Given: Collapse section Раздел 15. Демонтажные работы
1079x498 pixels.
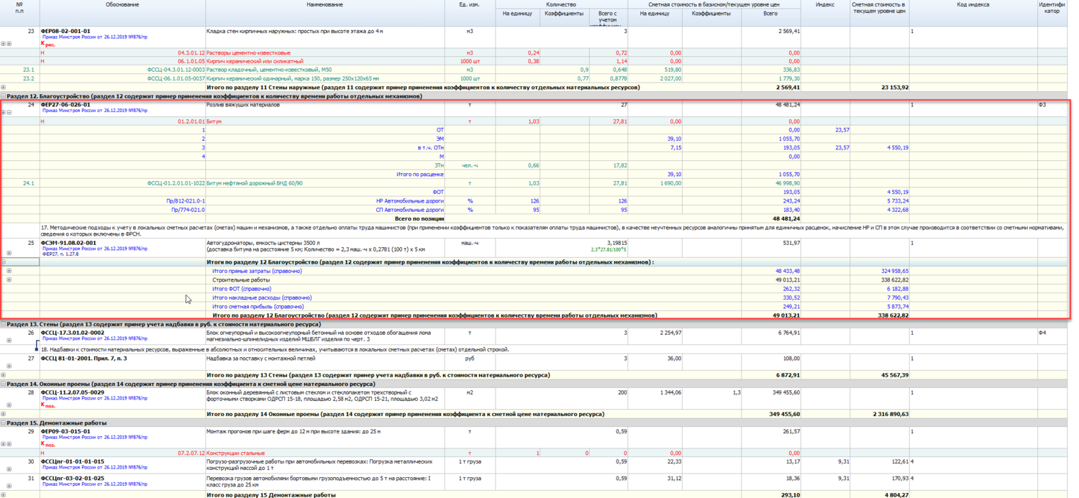Looking at the screenshot, I should [x=4, y=423].
